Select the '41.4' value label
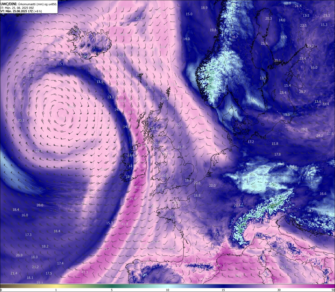The width and height of the screenshot is (335, 292). point(125,224)
